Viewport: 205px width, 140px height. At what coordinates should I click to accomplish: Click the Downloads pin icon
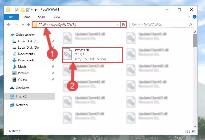[x=53, y=60]
